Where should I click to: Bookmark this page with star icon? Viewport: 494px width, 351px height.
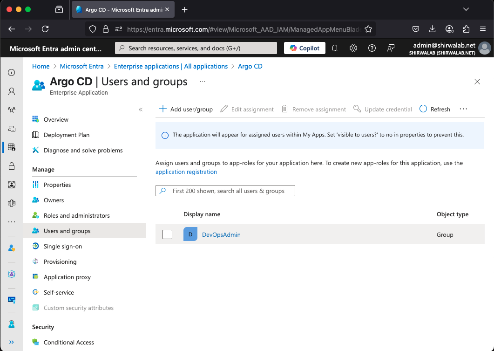pyautogui.click(x=368, y=29)
